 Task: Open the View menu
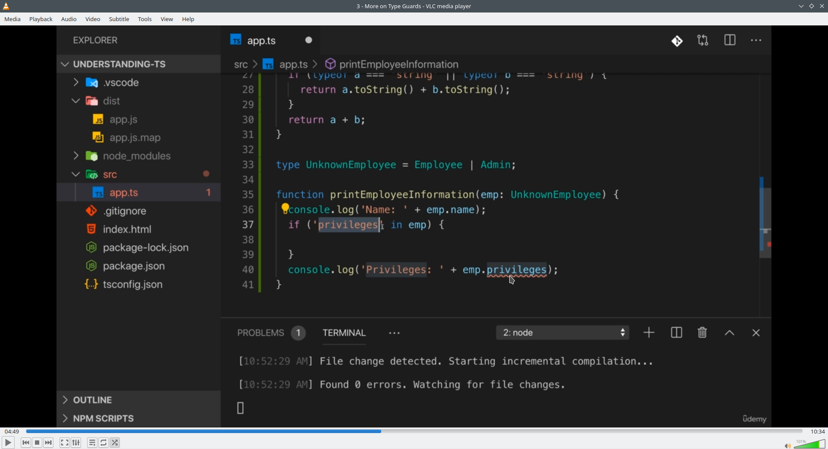click(x=167, y=19)
